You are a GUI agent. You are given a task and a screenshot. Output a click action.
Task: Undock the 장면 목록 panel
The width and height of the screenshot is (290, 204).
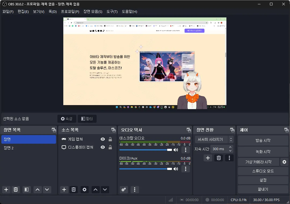coord(54,130)
